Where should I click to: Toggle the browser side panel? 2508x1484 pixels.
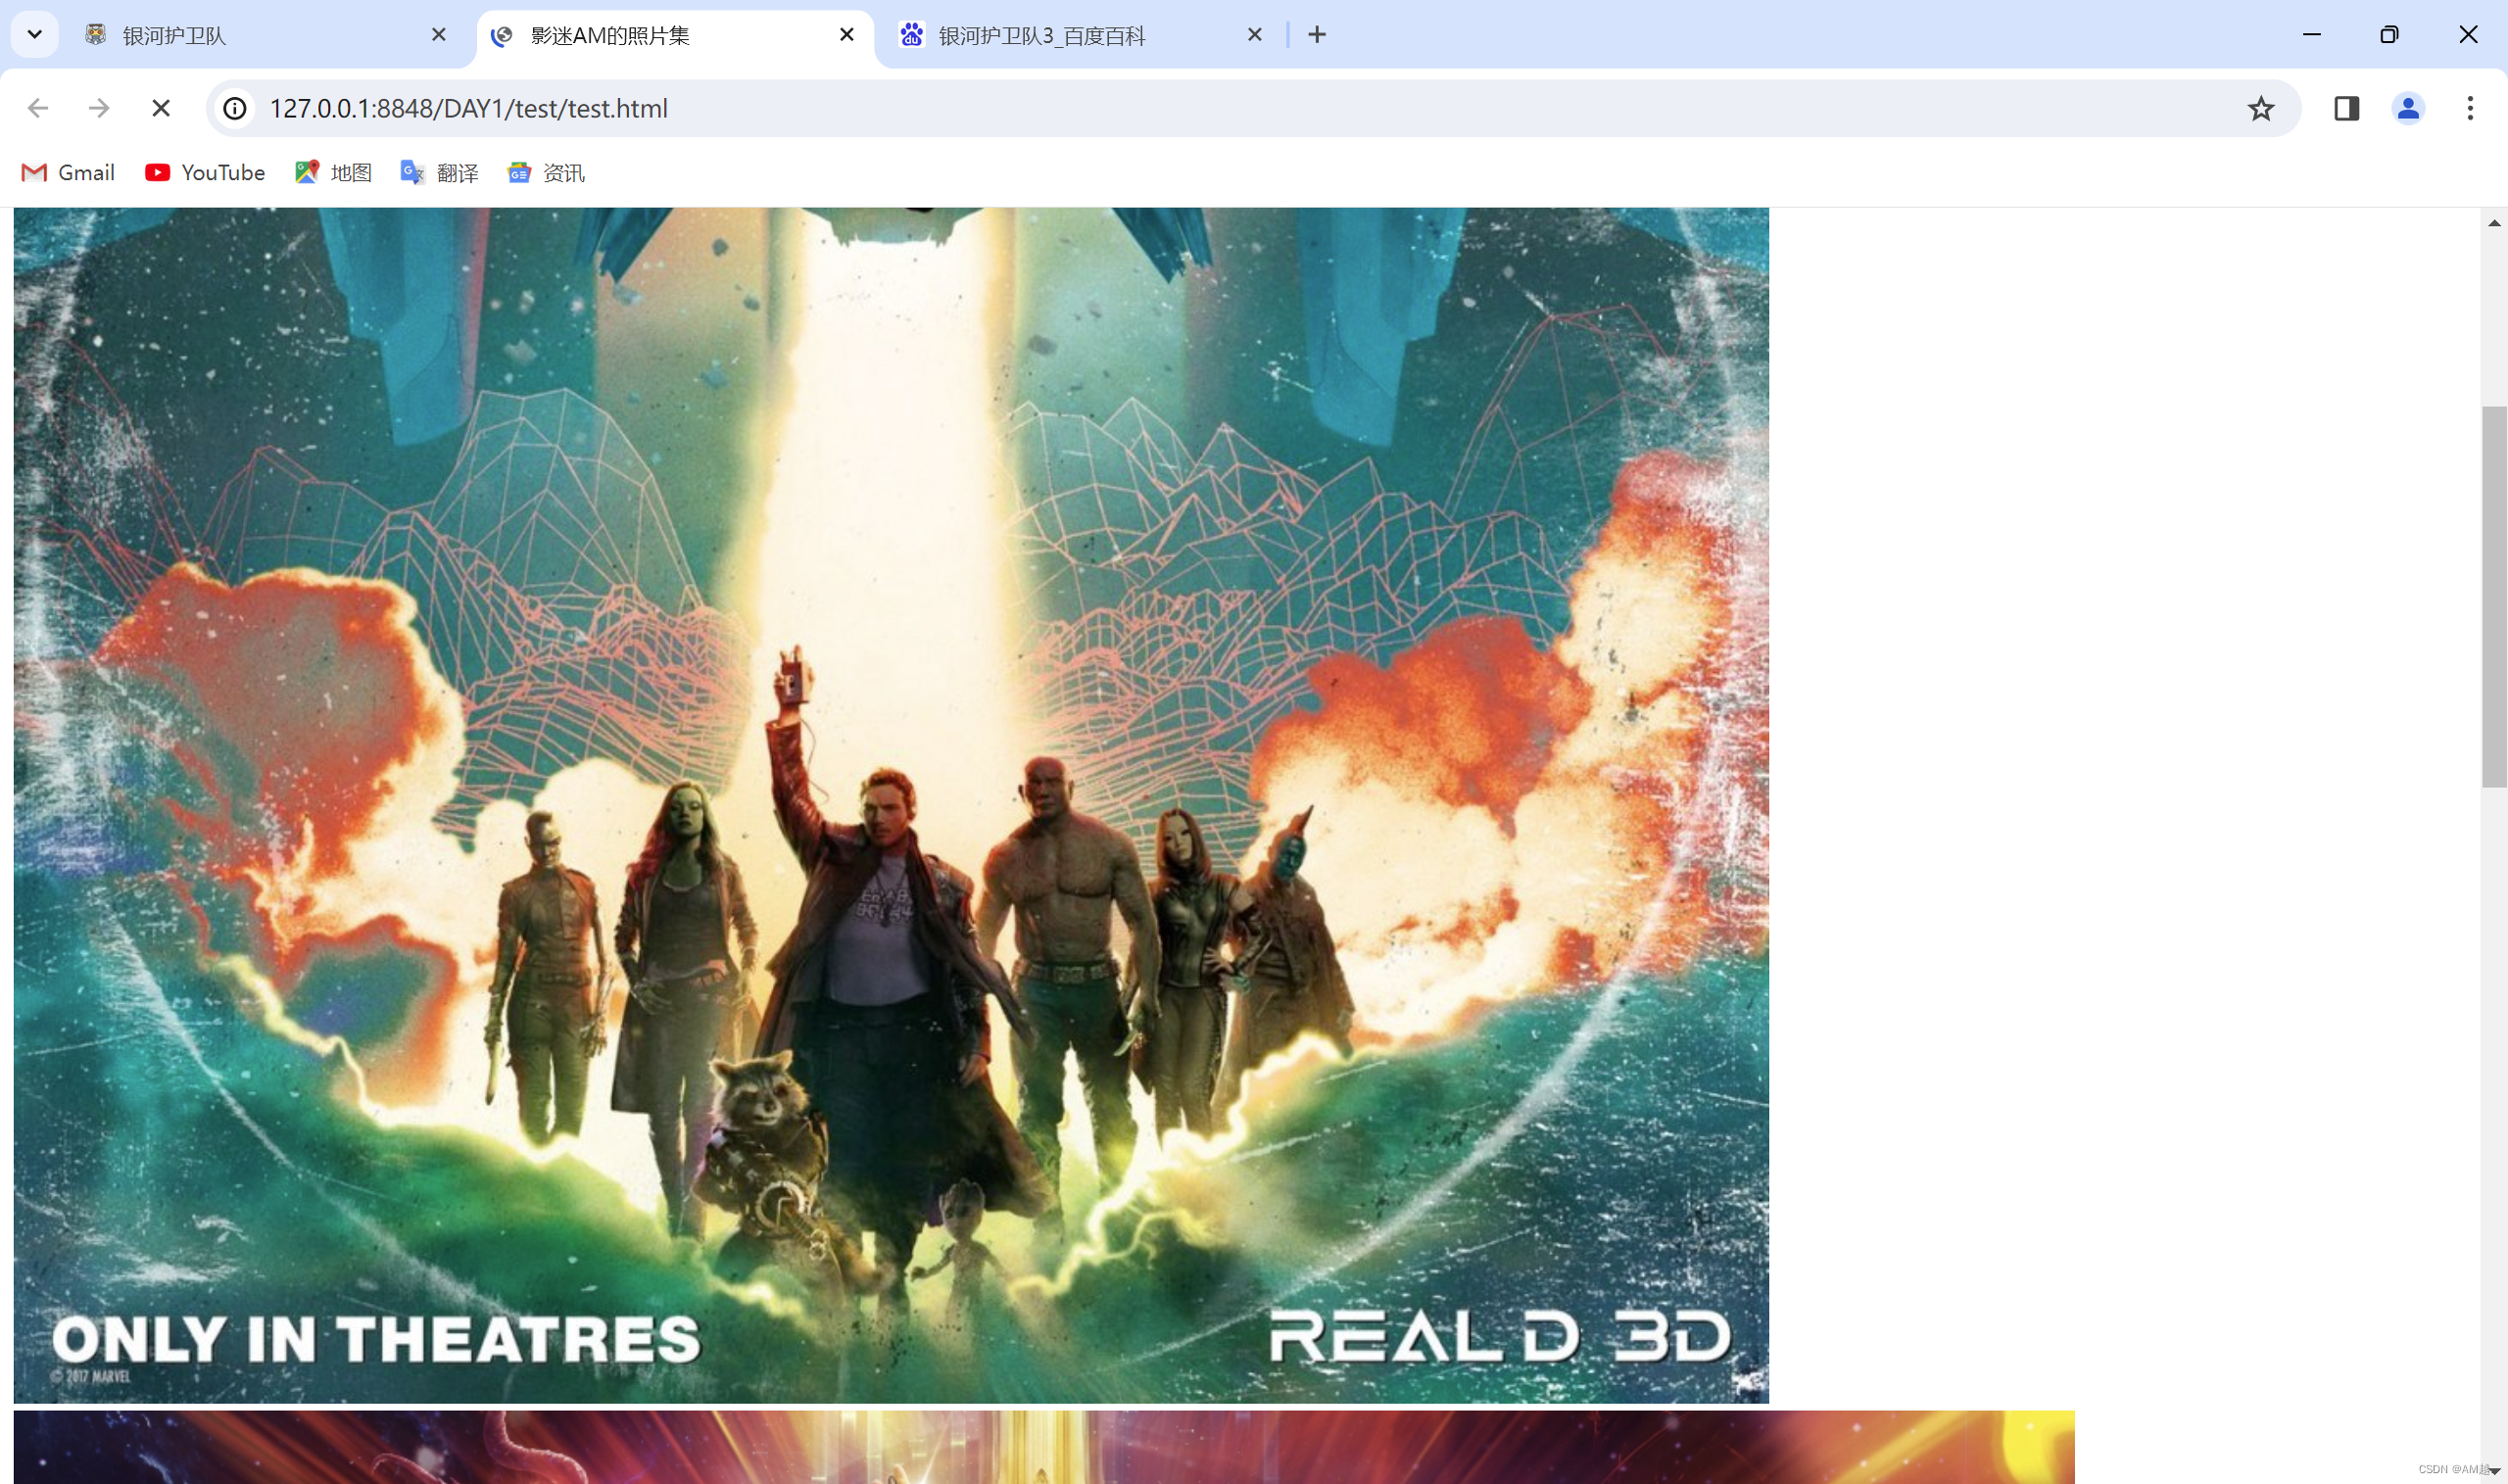(2346, 108)
